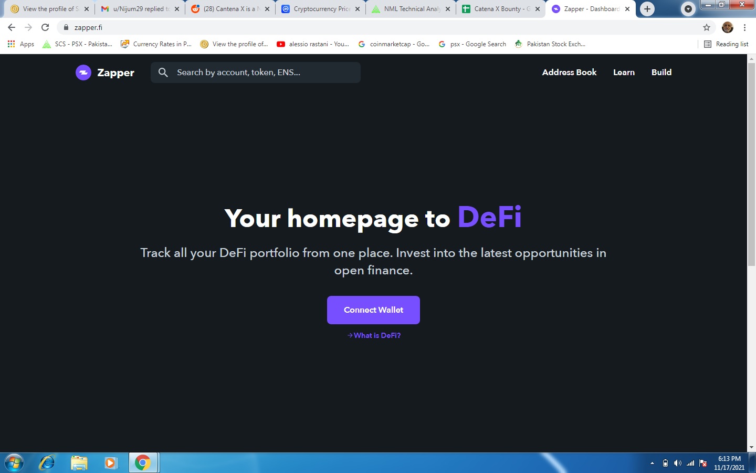Focus the Search by account, token field
The width and height of the screenshot is (756, 473).
tap(256, 73)
